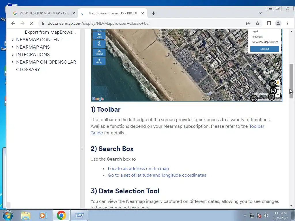The width and height of the screenshot is (295, 221).
Task: Click the sidebar resize handle dots
Action: pos(82,149)
